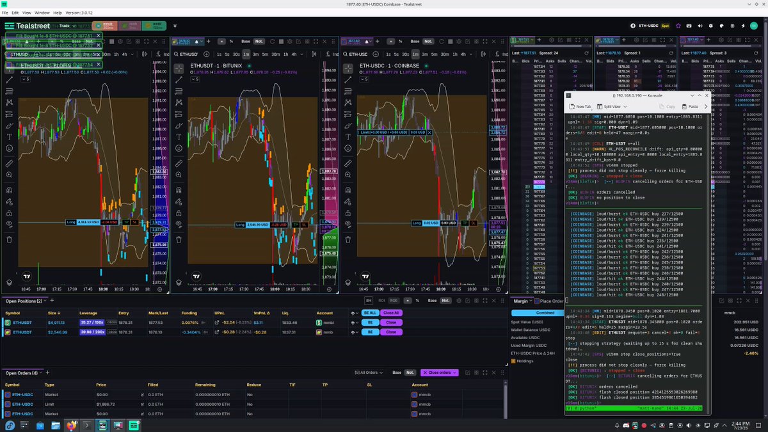Refresh the BITUNIX chart panel
Image resolution: width=768 pixels, height=432 pixels.
tap(272, 41)
